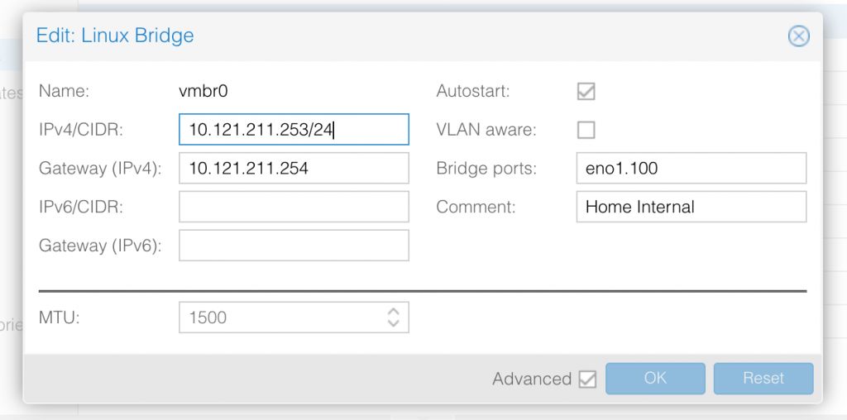Close the Edit Linux Bridge dialog
The height and width of the screenshot is (420, 847).
(797, 36)
